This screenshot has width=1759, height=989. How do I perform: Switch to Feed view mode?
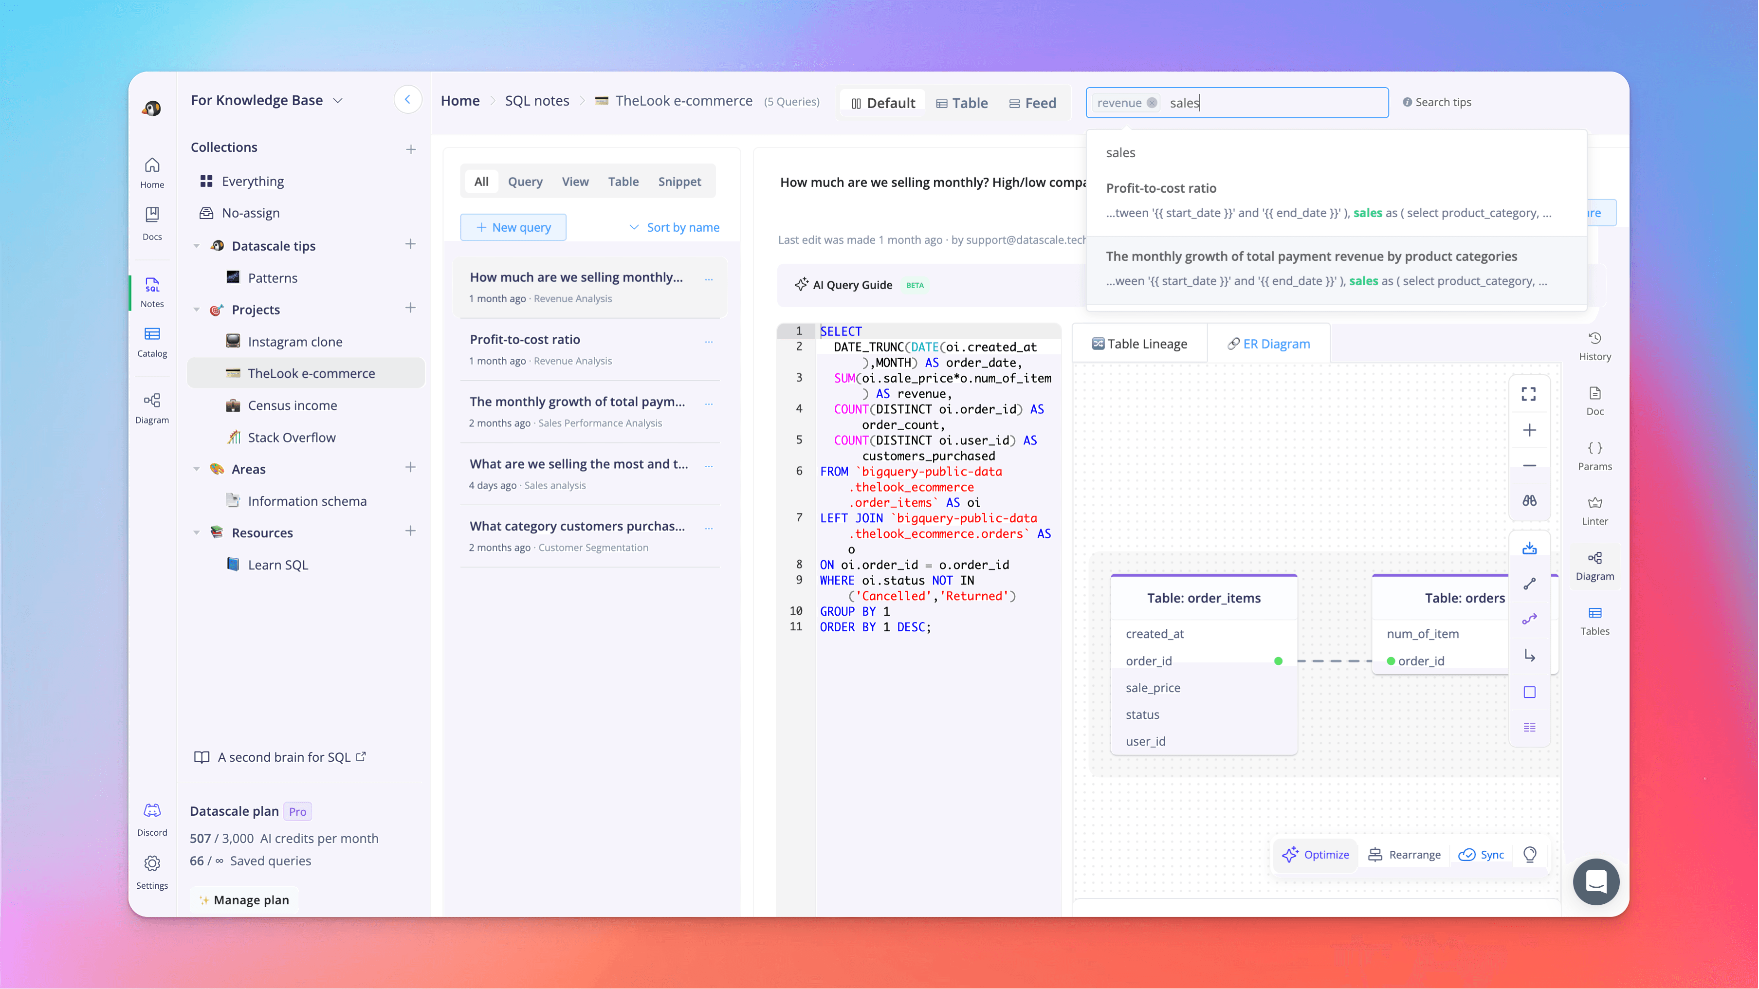tap(1032, 103)
